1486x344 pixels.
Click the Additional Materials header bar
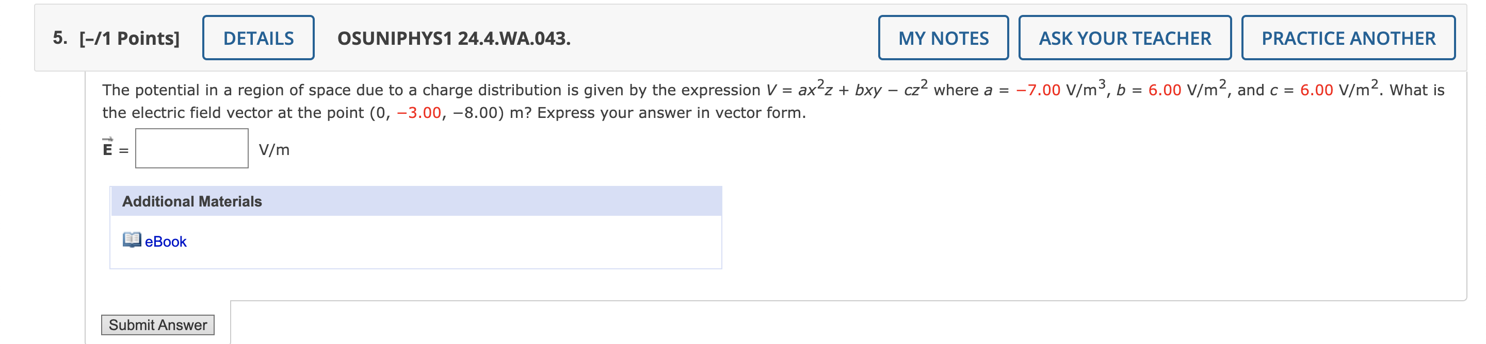(x=416, y=201)
